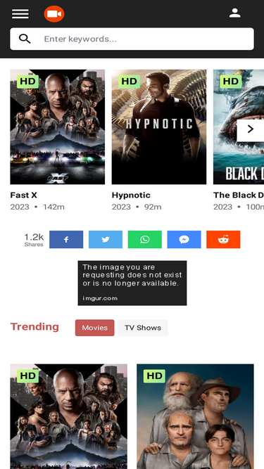
Task: Click the Fast X poster in carousel
Action: [x=58, y=127]
